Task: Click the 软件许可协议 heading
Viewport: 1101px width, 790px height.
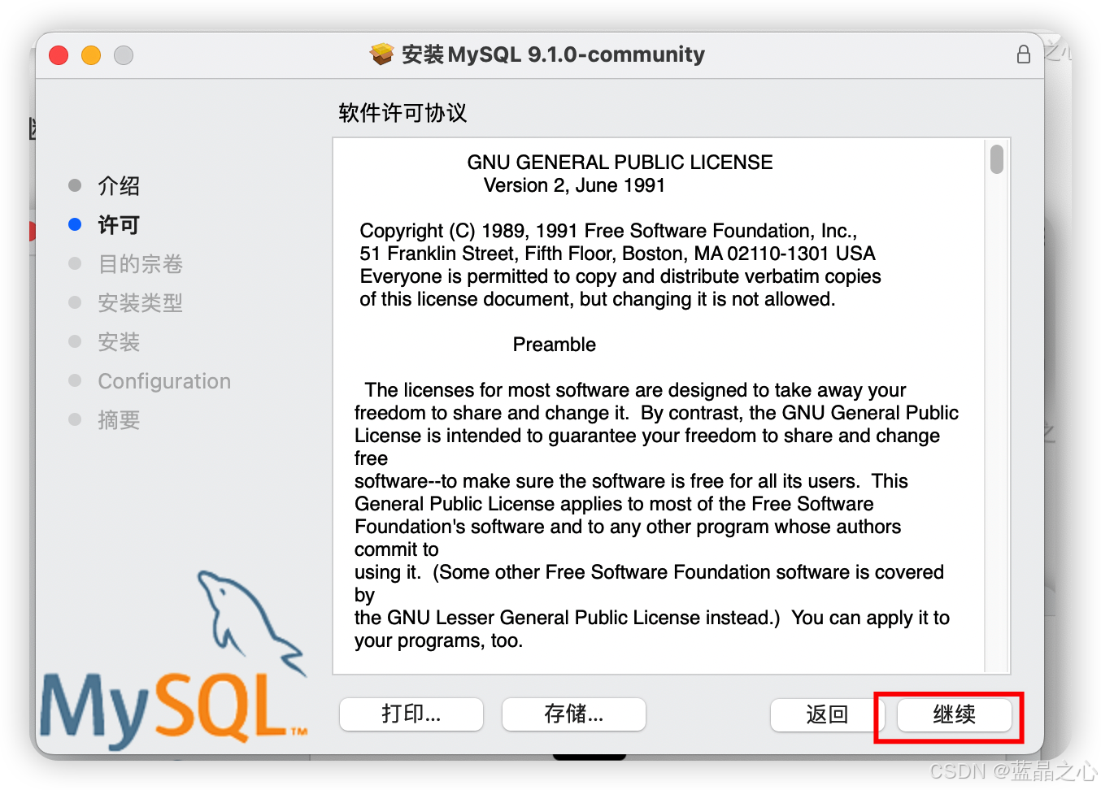Action: click(403, 113)
